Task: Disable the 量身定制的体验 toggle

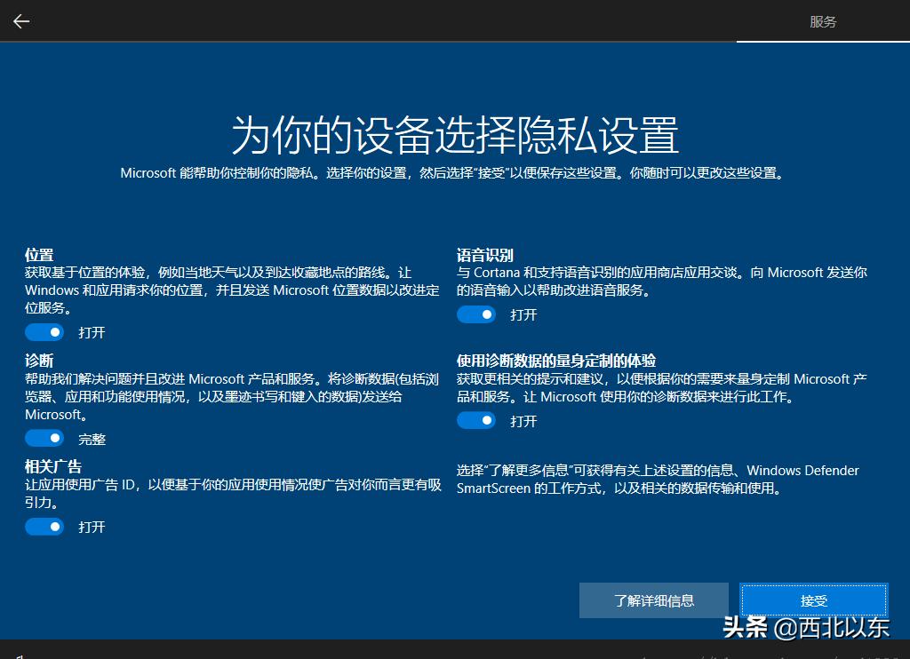Action: click(476, 420)
